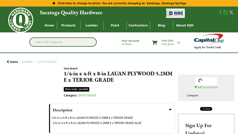Click the WBE certification badge
This screenshot has height=134, width=238.
tap(175, 13)
